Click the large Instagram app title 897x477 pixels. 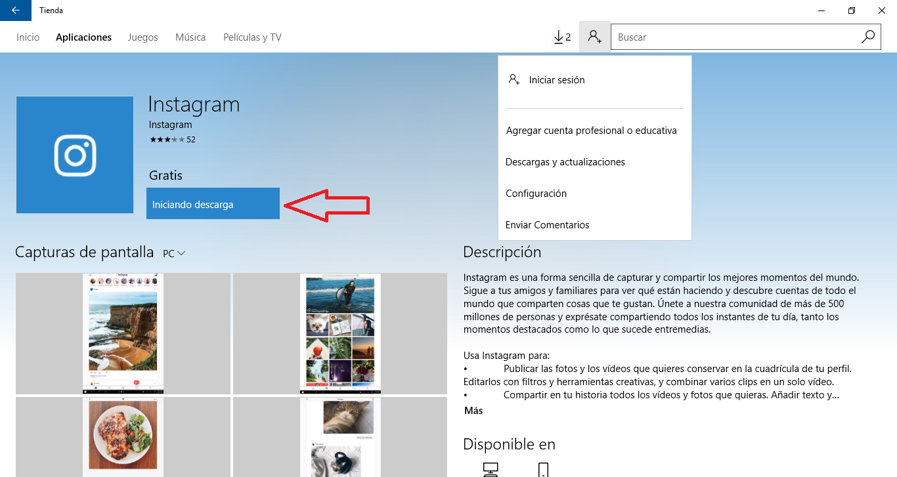(194, 104)
